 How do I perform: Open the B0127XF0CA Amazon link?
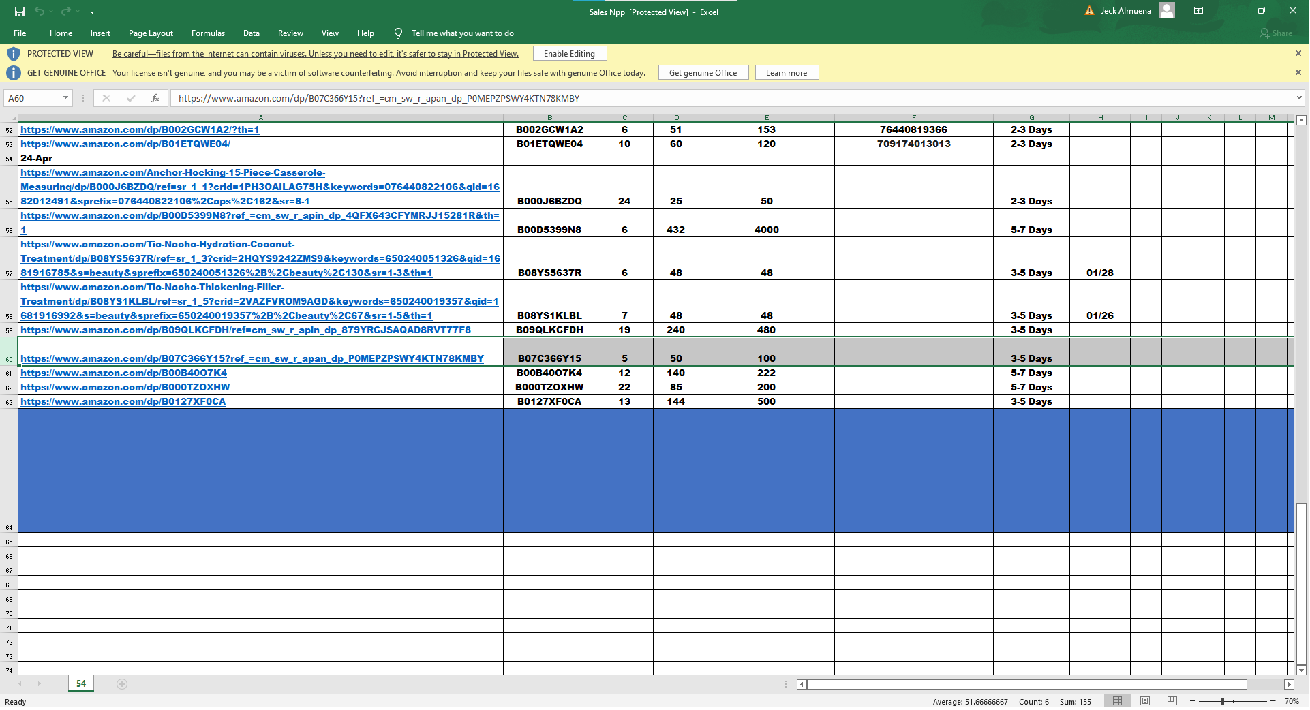point(123,402)
